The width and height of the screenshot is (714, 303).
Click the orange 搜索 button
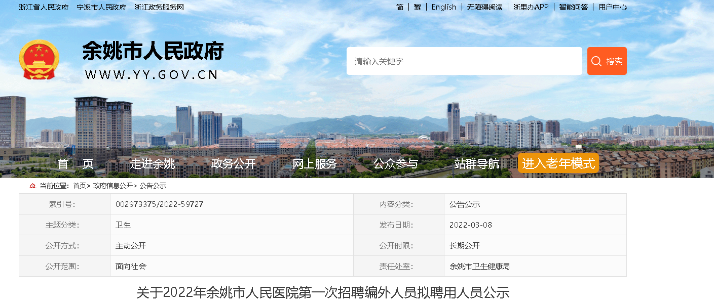[x=607, y=61]
